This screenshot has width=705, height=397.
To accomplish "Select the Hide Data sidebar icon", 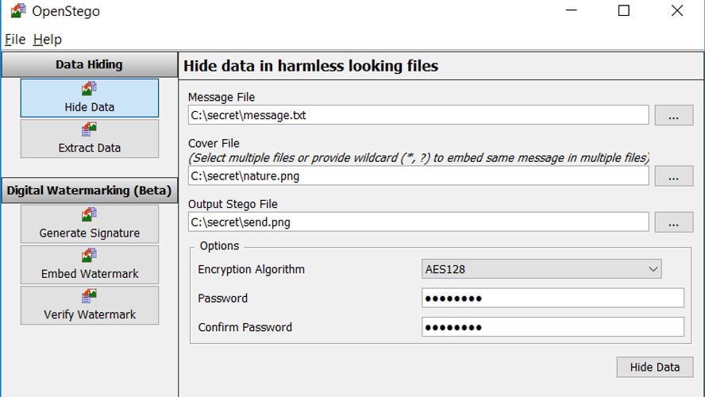I will click(89, 89).
